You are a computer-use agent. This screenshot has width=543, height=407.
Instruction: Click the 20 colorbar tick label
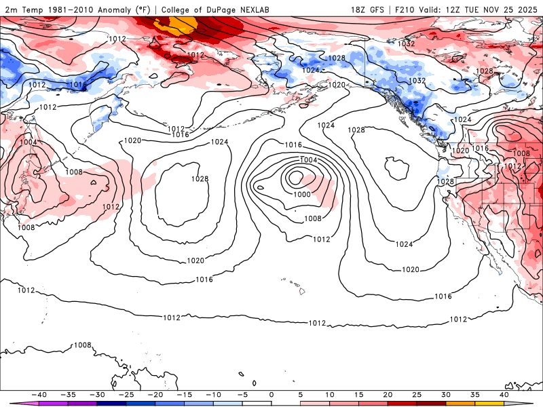388,395
